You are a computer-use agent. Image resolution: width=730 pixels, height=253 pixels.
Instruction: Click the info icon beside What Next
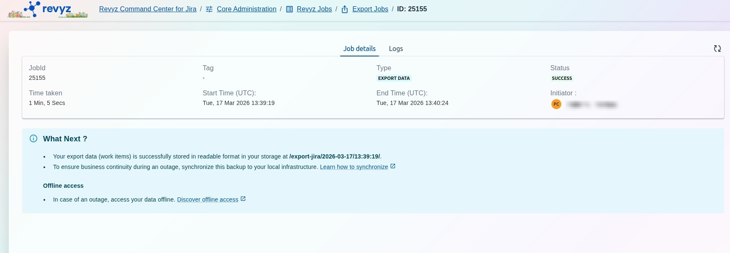[x=33, y=139]
